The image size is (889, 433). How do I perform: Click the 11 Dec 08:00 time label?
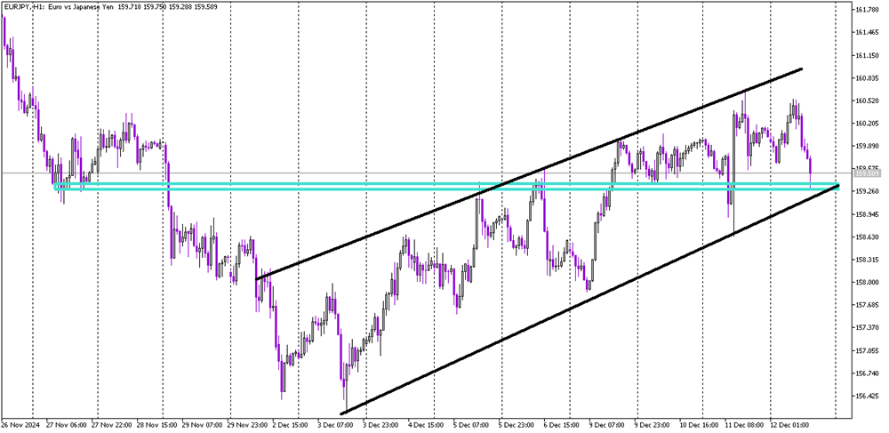click(742, 424)
